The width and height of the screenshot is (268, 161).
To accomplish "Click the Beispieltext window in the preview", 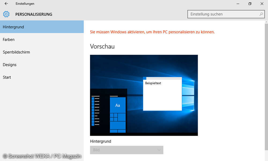I will click(x=162, y=94).
